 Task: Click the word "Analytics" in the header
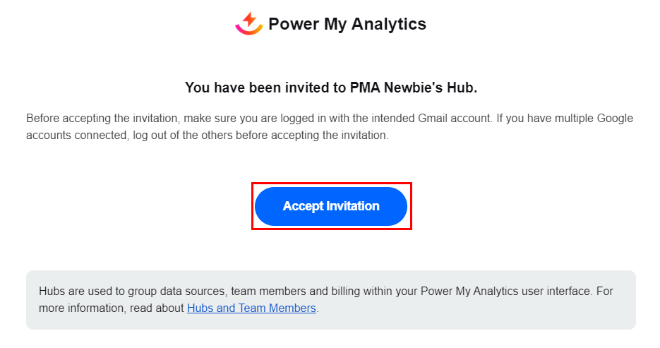pos(389,24)
